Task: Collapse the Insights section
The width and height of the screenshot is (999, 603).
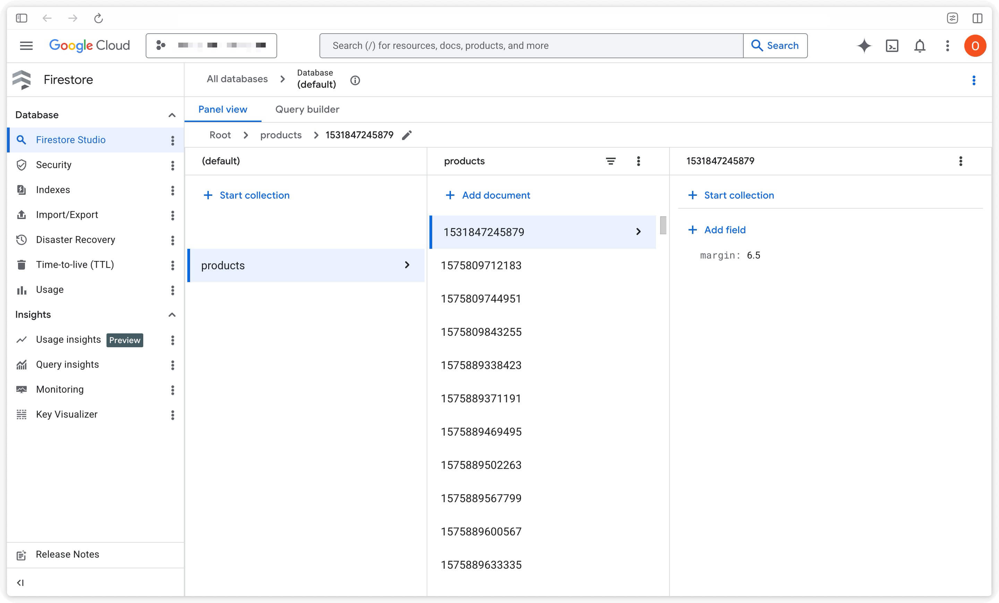Action: click(x=172, y=315)
